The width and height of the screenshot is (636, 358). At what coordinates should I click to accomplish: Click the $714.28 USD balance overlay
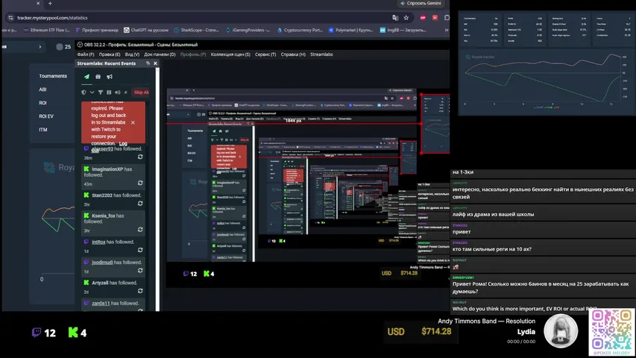(x=420, y=332)
